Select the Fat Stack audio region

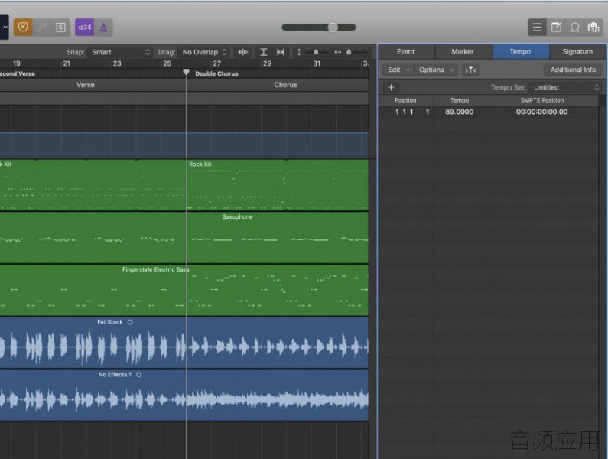pos(184,343)
